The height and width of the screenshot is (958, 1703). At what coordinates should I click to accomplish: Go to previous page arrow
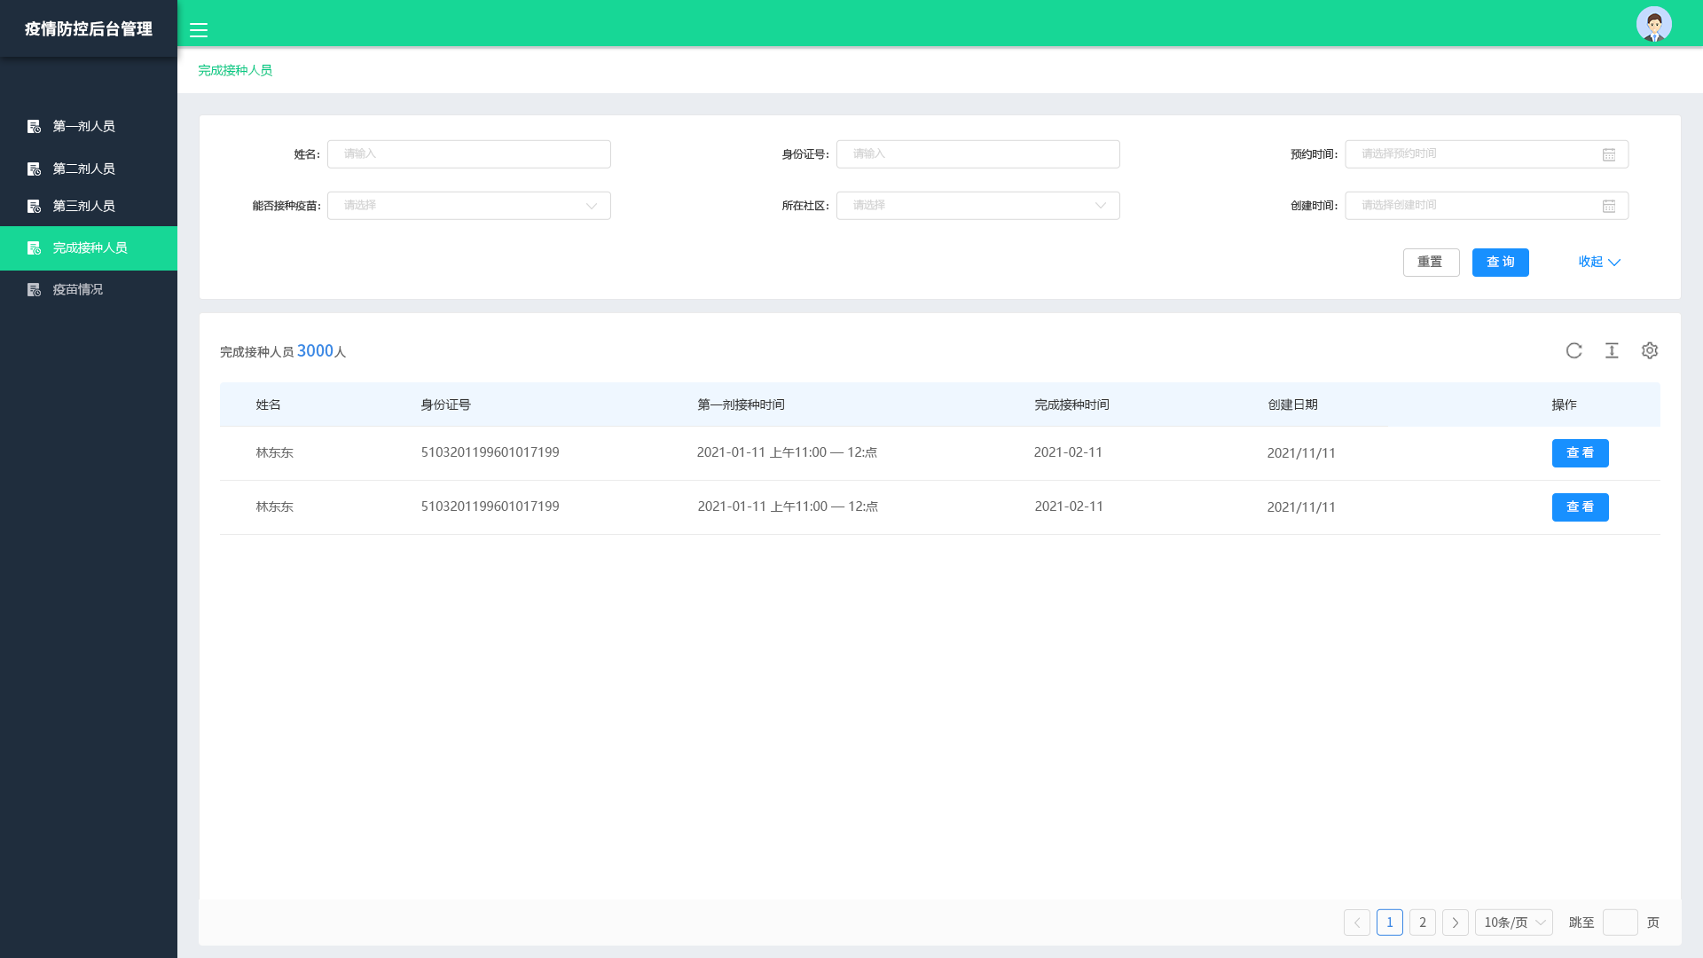pos(1356,923)
